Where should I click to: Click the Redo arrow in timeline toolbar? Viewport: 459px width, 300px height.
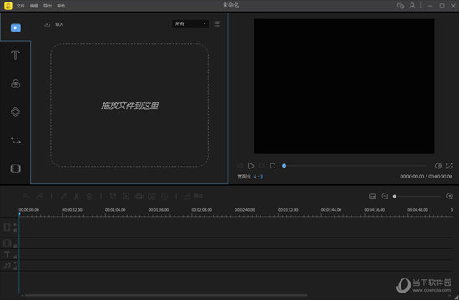point(39,197)
